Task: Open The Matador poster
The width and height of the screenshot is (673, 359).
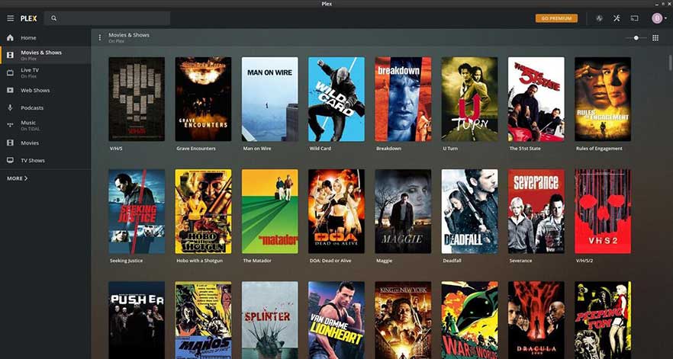Action: (269, 211)
